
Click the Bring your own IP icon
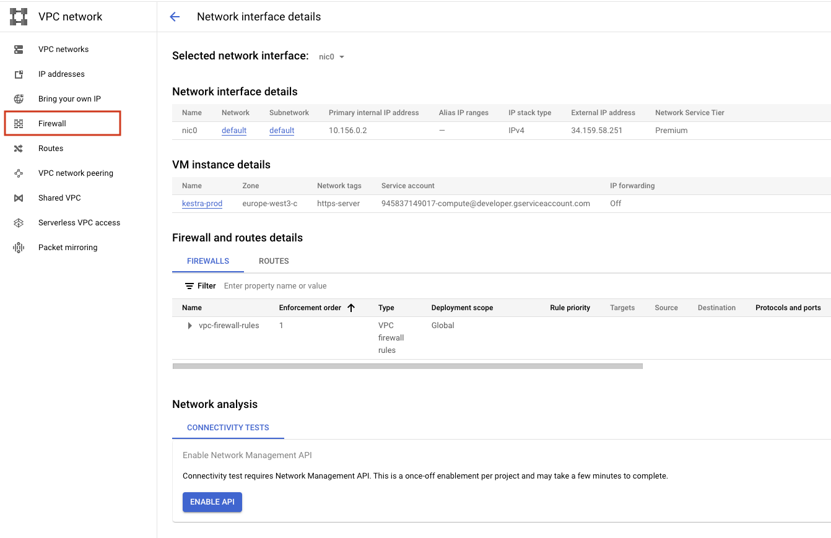pyautogui.click(x=18, y=98)
